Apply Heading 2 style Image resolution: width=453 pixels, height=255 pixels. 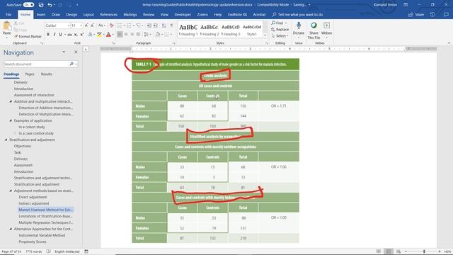pyautogui.click(x=210, y=30)
